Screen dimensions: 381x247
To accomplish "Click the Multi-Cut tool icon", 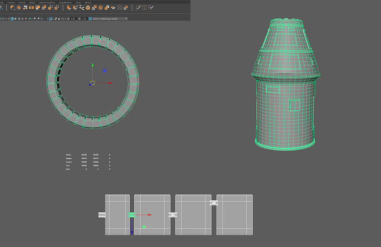I will [x=138, y=8].
